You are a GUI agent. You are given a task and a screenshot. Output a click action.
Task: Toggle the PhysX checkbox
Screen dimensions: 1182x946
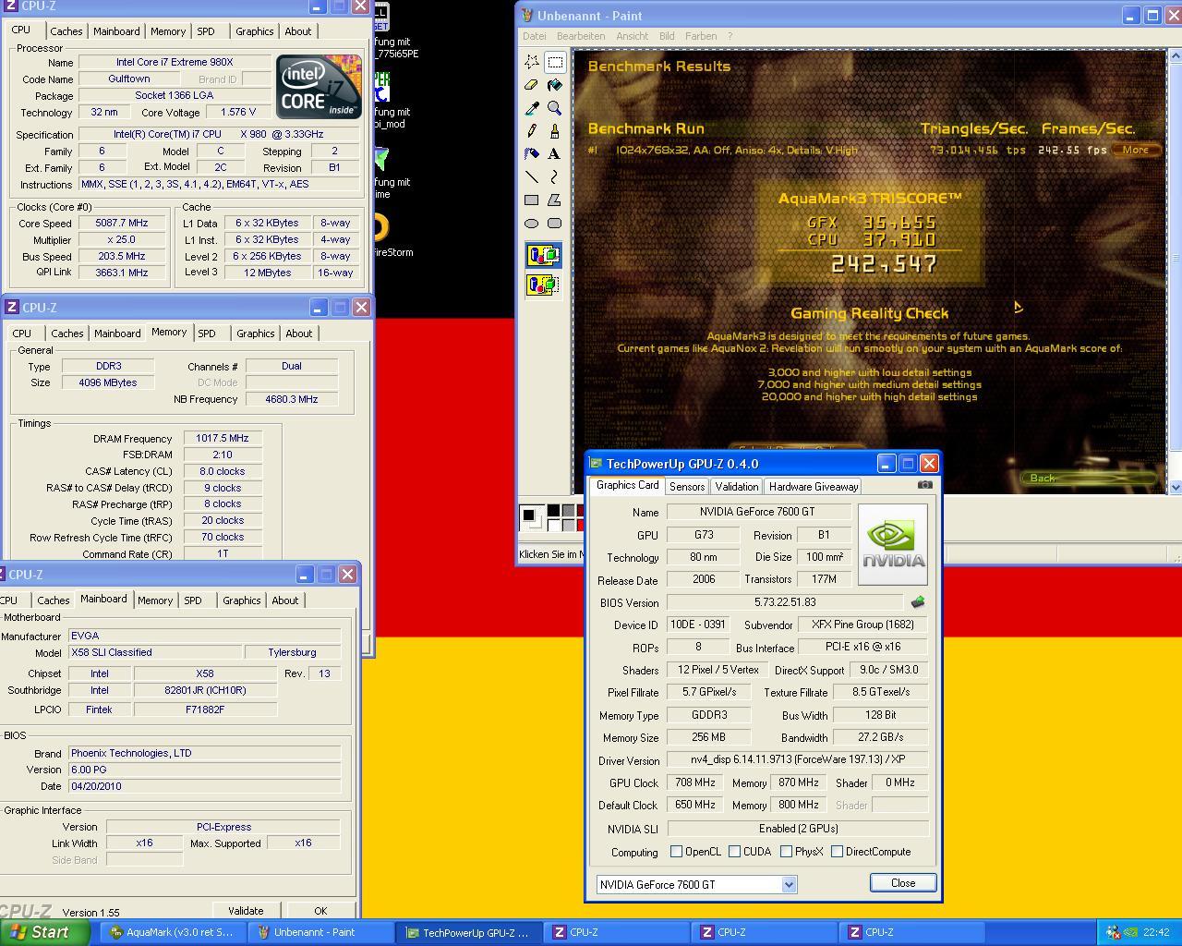[x=786, y=852]
